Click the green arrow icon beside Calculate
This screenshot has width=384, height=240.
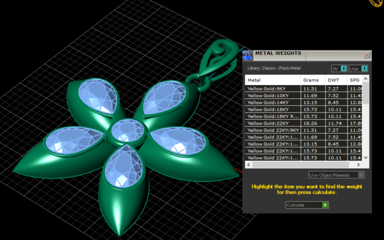(325, 205)
